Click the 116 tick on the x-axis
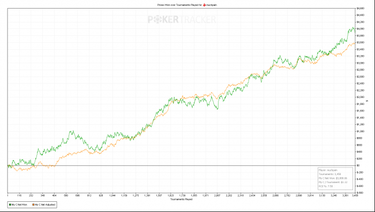The width and height of the screenshot is (375, 212). pyautogui.click(x=19, y=195)
